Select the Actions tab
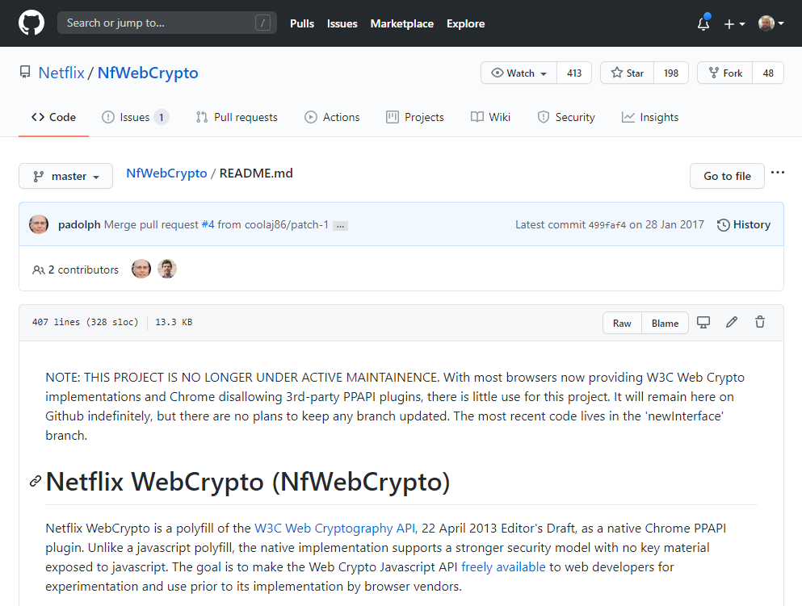Viewport: 802px width, 606px height. pyautogui.click(x=333, y=117)
